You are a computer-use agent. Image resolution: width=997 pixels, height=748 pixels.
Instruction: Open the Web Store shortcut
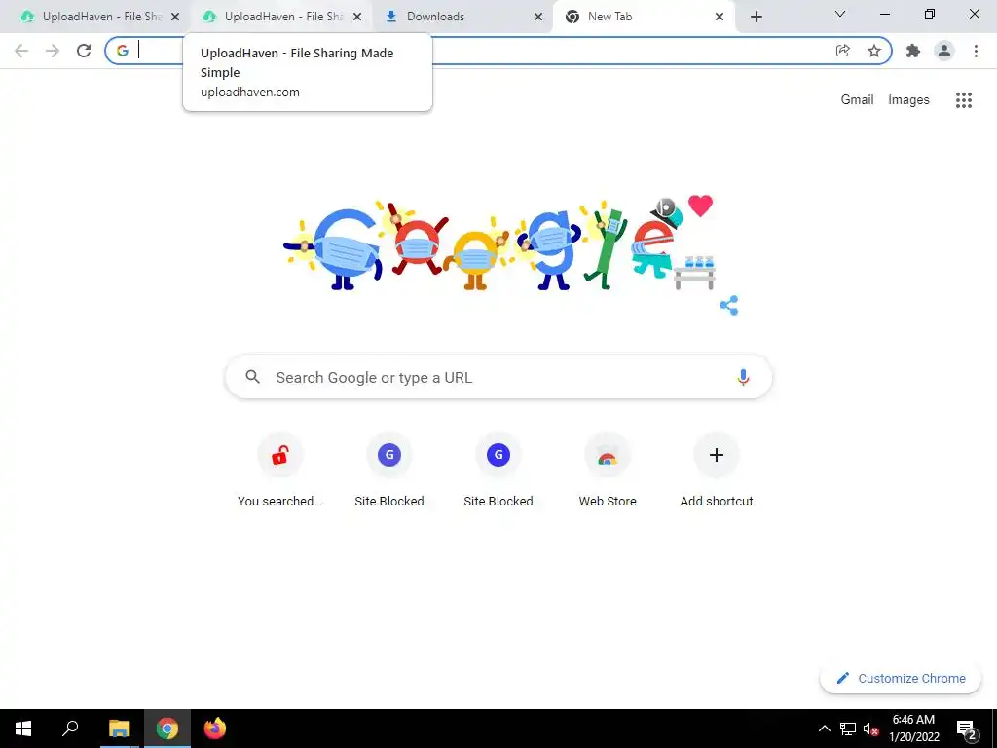click(608, 470)
